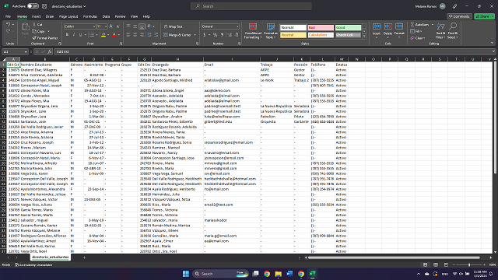Open File Explorer from the taskbar

[279, 274]
